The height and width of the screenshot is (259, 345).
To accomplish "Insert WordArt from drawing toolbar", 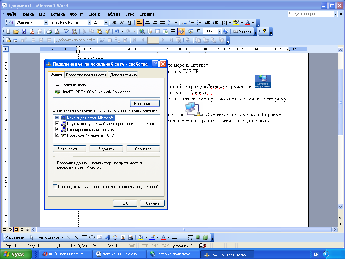I will (x=107, y=237).
